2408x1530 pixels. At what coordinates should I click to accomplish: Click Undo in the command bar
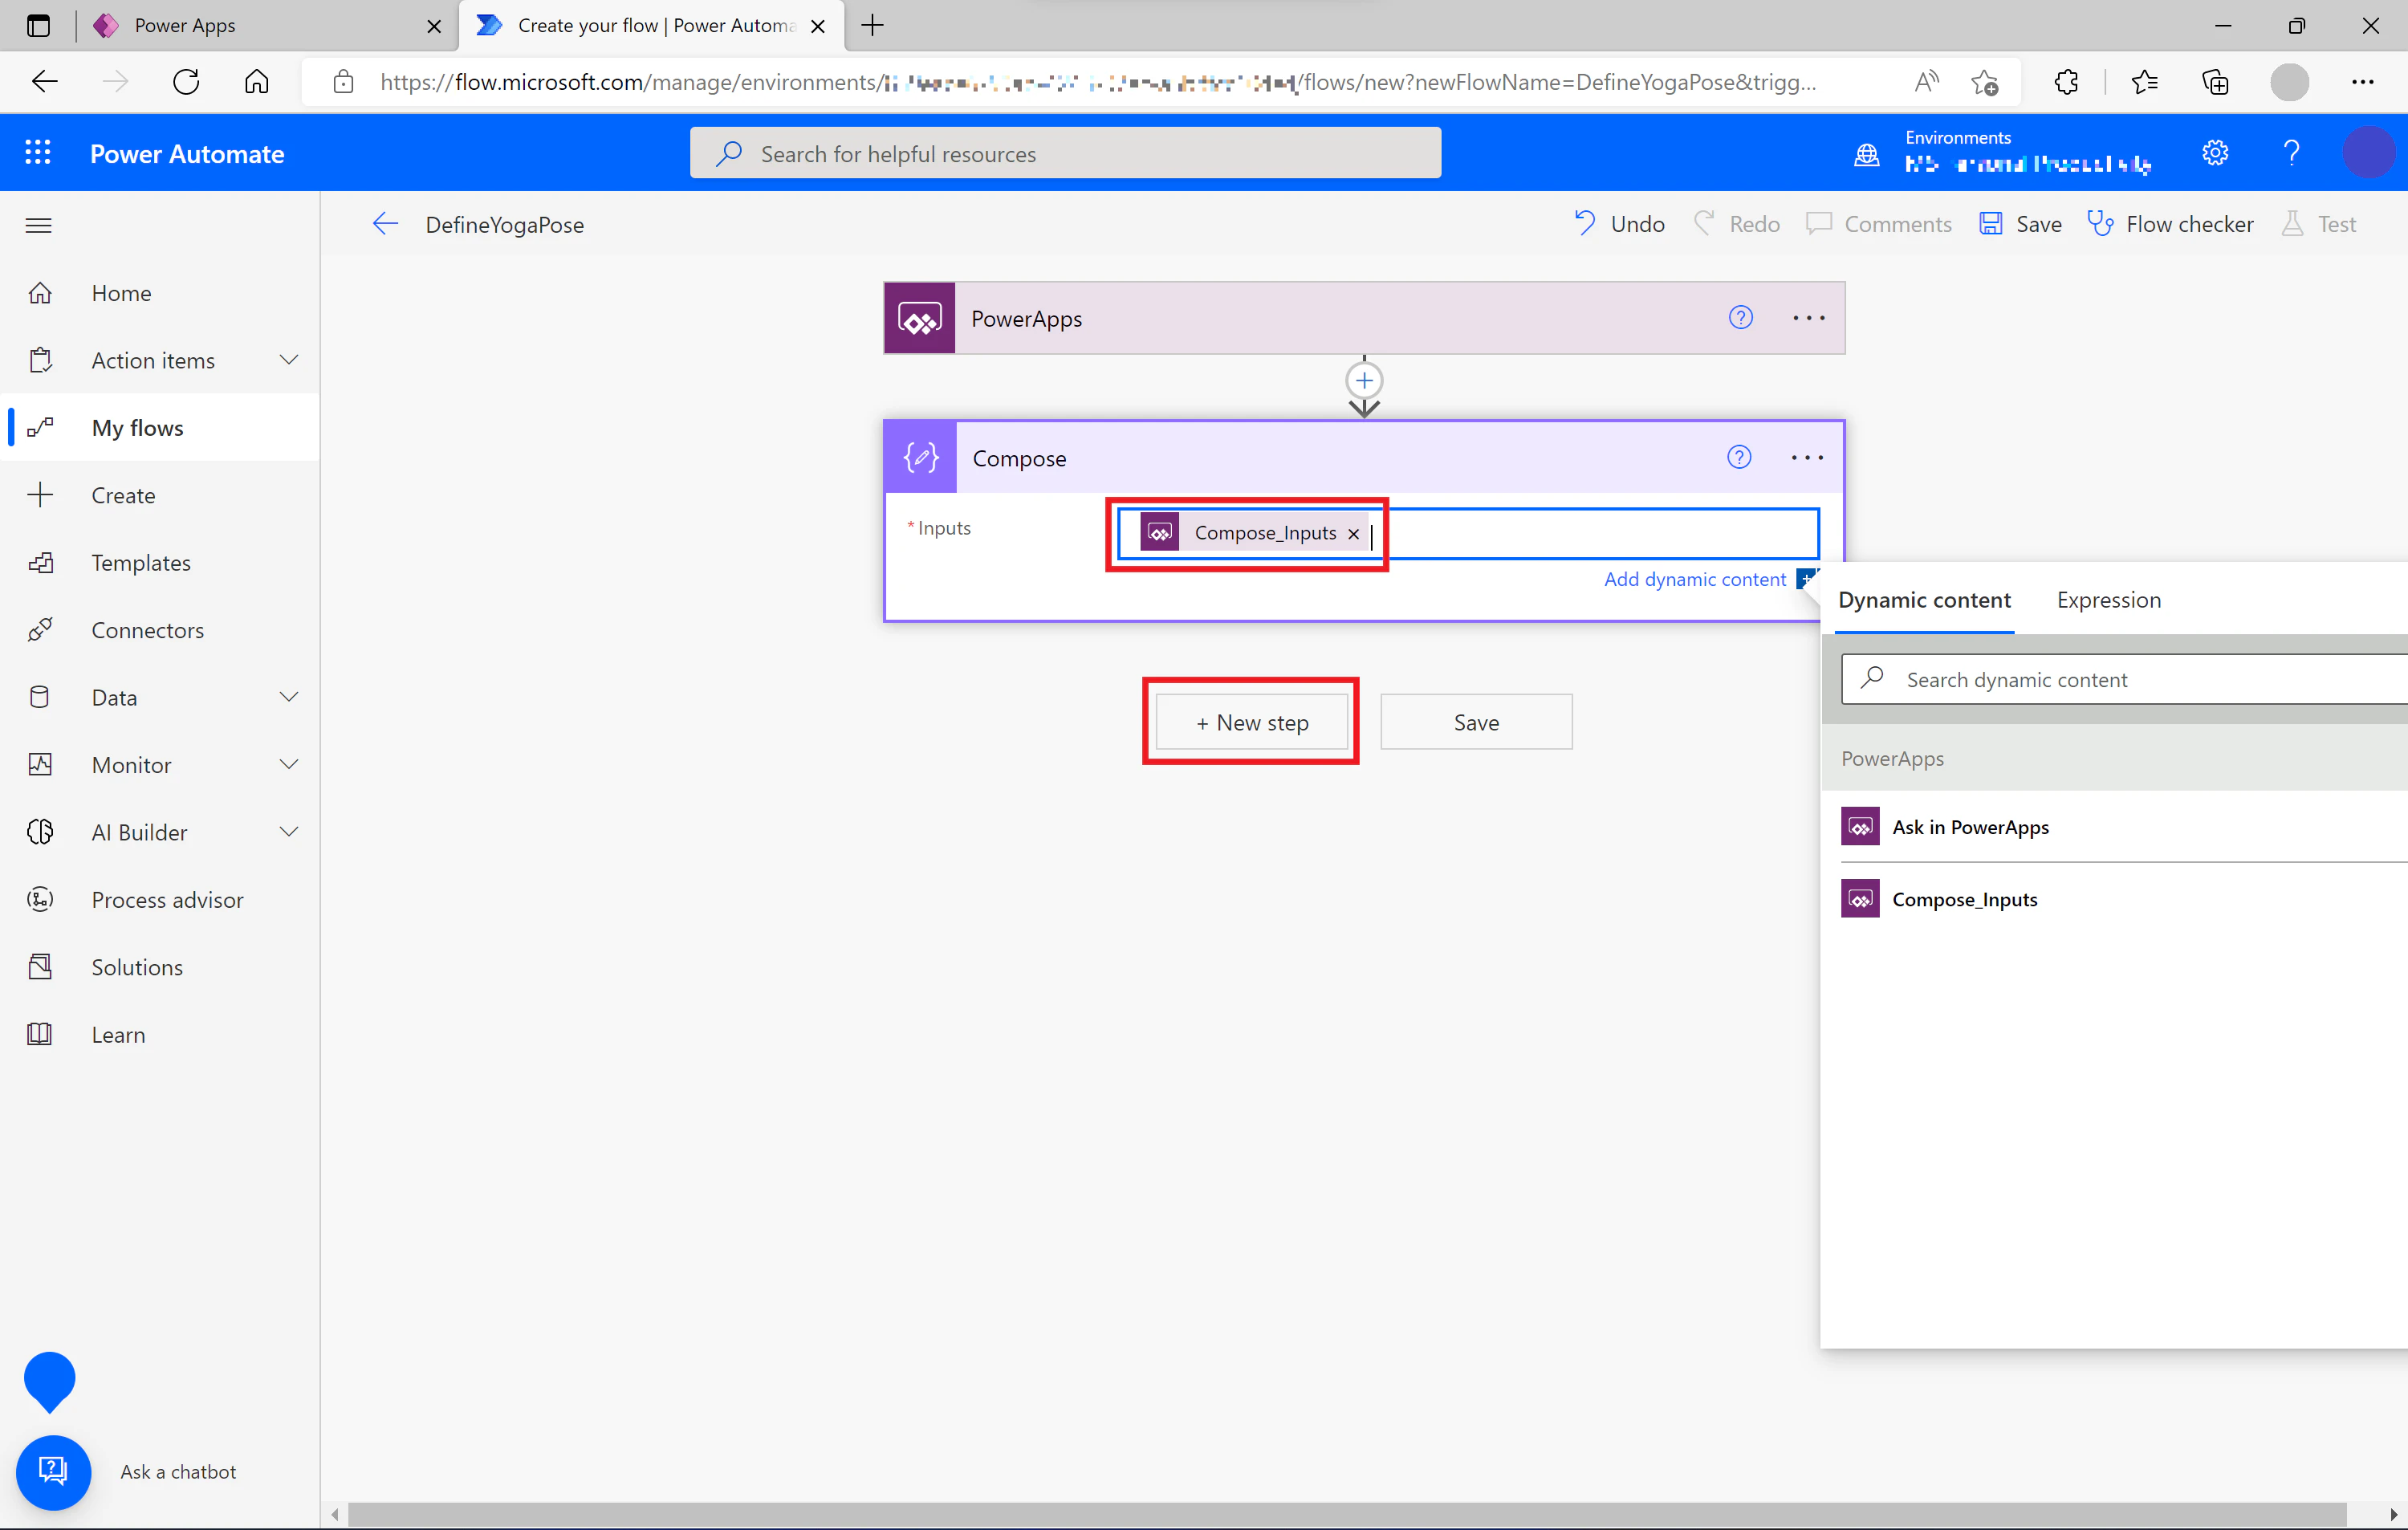coord(1619,224)
